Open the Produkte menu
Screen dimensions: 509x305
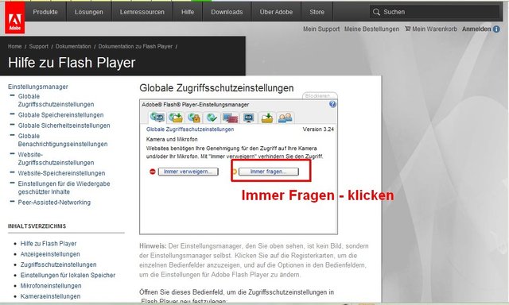click(x=45, y=12)
